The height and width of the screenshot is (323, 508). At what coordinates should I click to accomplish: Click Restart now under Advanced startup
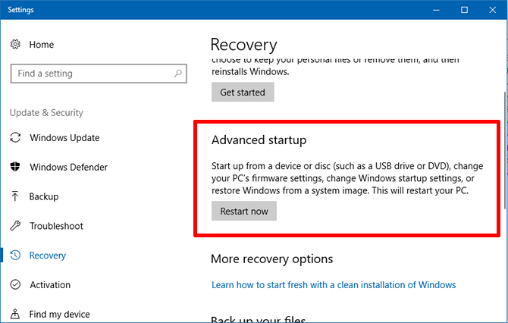point(244,211)
